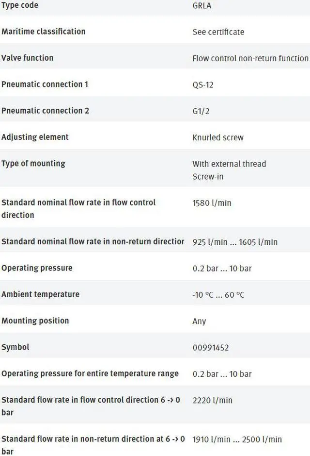Viewport: 310px width, 456px height.
Task: Click the 'Valve function' row label
Action: coord(27,58)
